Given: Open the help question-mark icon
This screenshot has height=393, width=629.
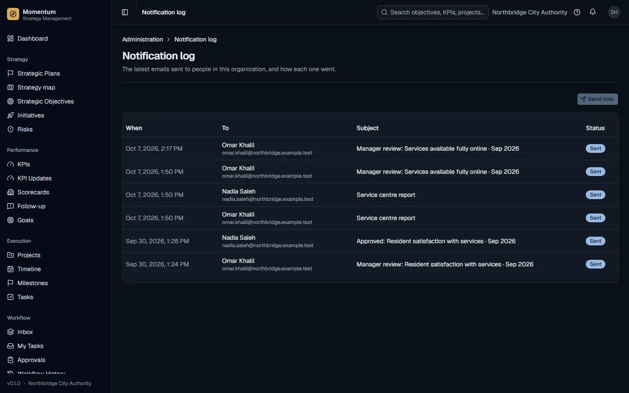Looking at the screenshot, I should click(577, 12).
